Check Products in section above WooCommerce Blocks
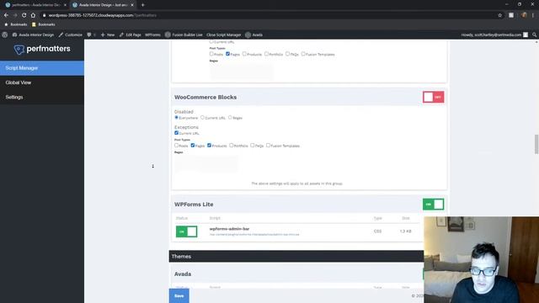This screenshot has width=539, height=303. pyautogui.click(x=244, y=54)
